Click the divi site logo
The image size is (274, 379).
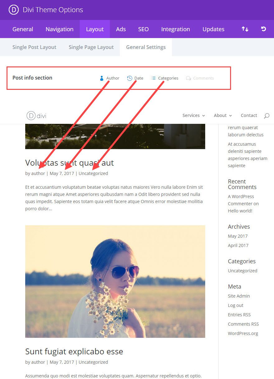pos(36,116)
